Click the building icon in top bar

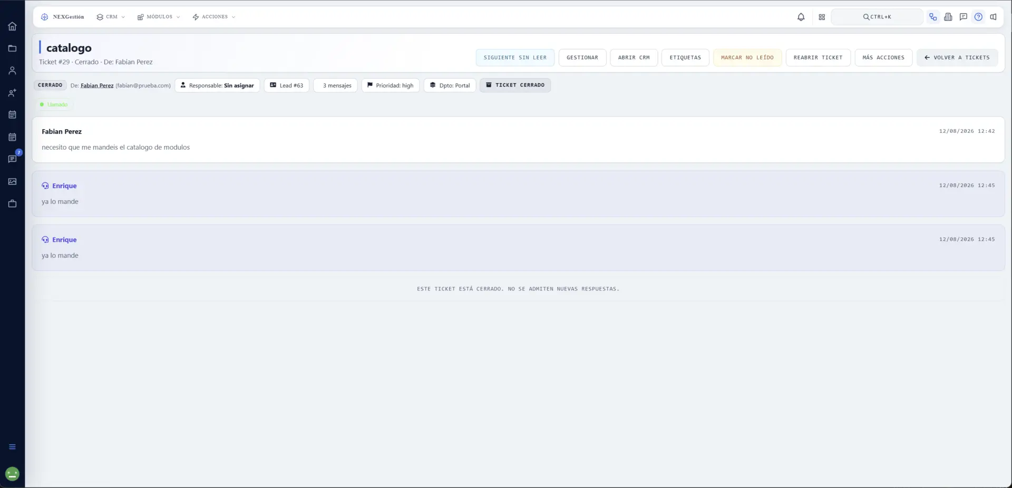coord(948,17)
